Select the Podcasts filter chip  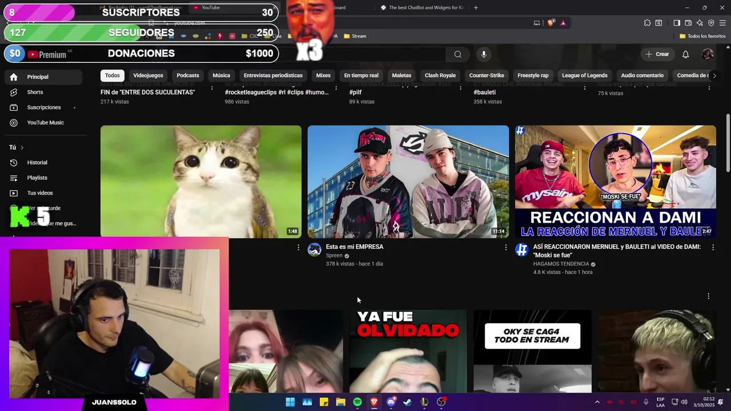pyautogui.click(x=188, y=75)
